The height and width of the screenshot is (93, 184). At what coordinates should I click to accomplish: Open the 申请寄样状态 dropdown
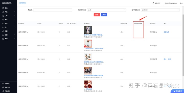pos(106,10)
